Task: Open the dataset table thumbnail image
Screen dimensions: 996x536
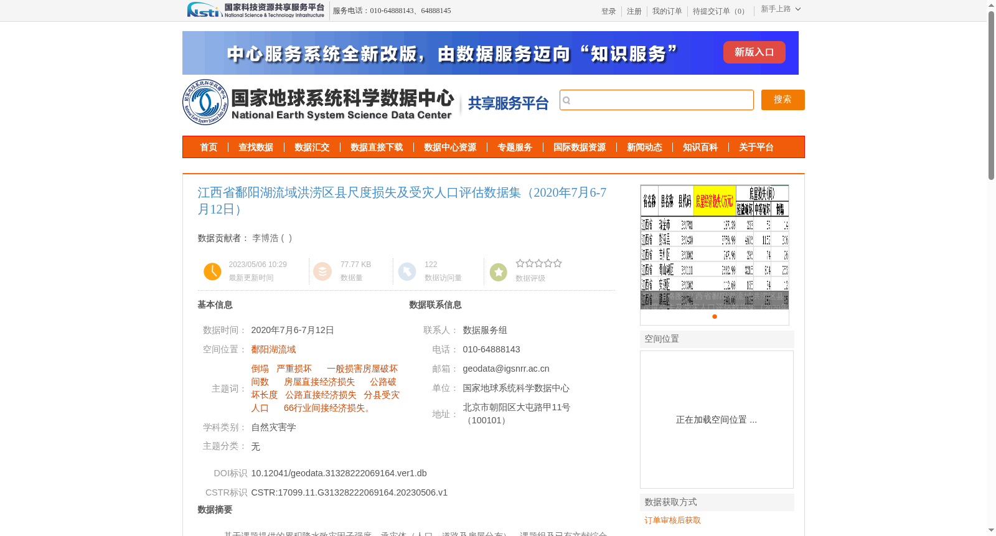Action: click(715, 247)
